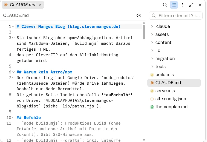Click the CLAUDE.md breadcrumb title above editor

click(x=16, y=15)
